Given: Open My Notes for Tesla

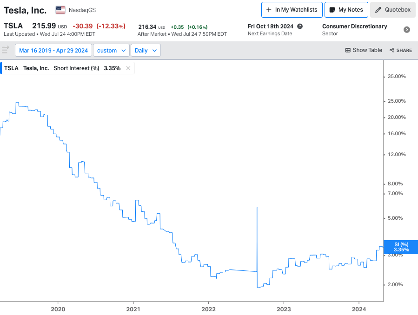Looking at the screenshot, I should (346, 10).
